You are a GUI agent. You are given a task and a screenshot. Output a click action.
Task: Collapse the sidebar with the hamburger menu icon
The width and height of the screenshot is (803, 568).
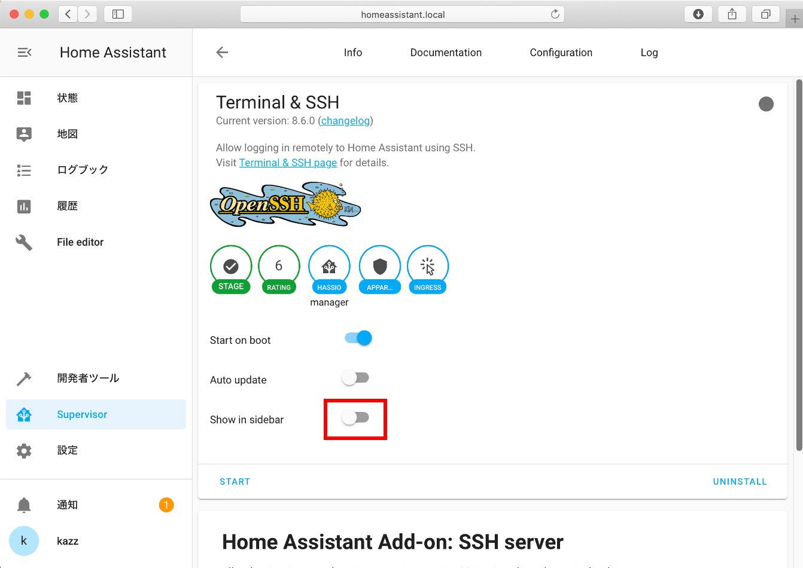(25, 53)
